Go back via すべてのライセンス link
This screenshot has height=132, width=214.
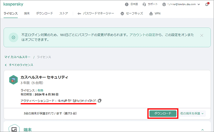coord(21,65)
